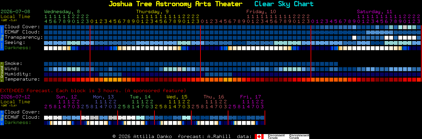Select the Transparency row label
422x139 pixels.
pyautogui.click(x=24, y=37)
